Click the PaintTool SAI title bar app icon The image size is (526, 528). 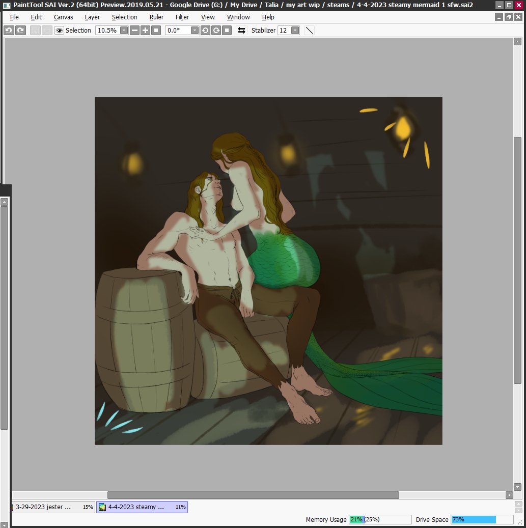7,5
